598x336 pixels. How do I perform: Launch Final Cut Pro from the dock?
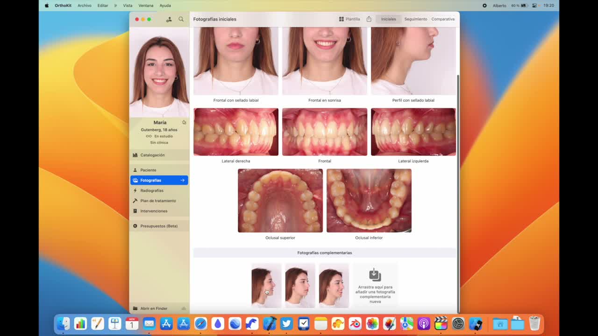pyautogui.click(x=441, y=323)
